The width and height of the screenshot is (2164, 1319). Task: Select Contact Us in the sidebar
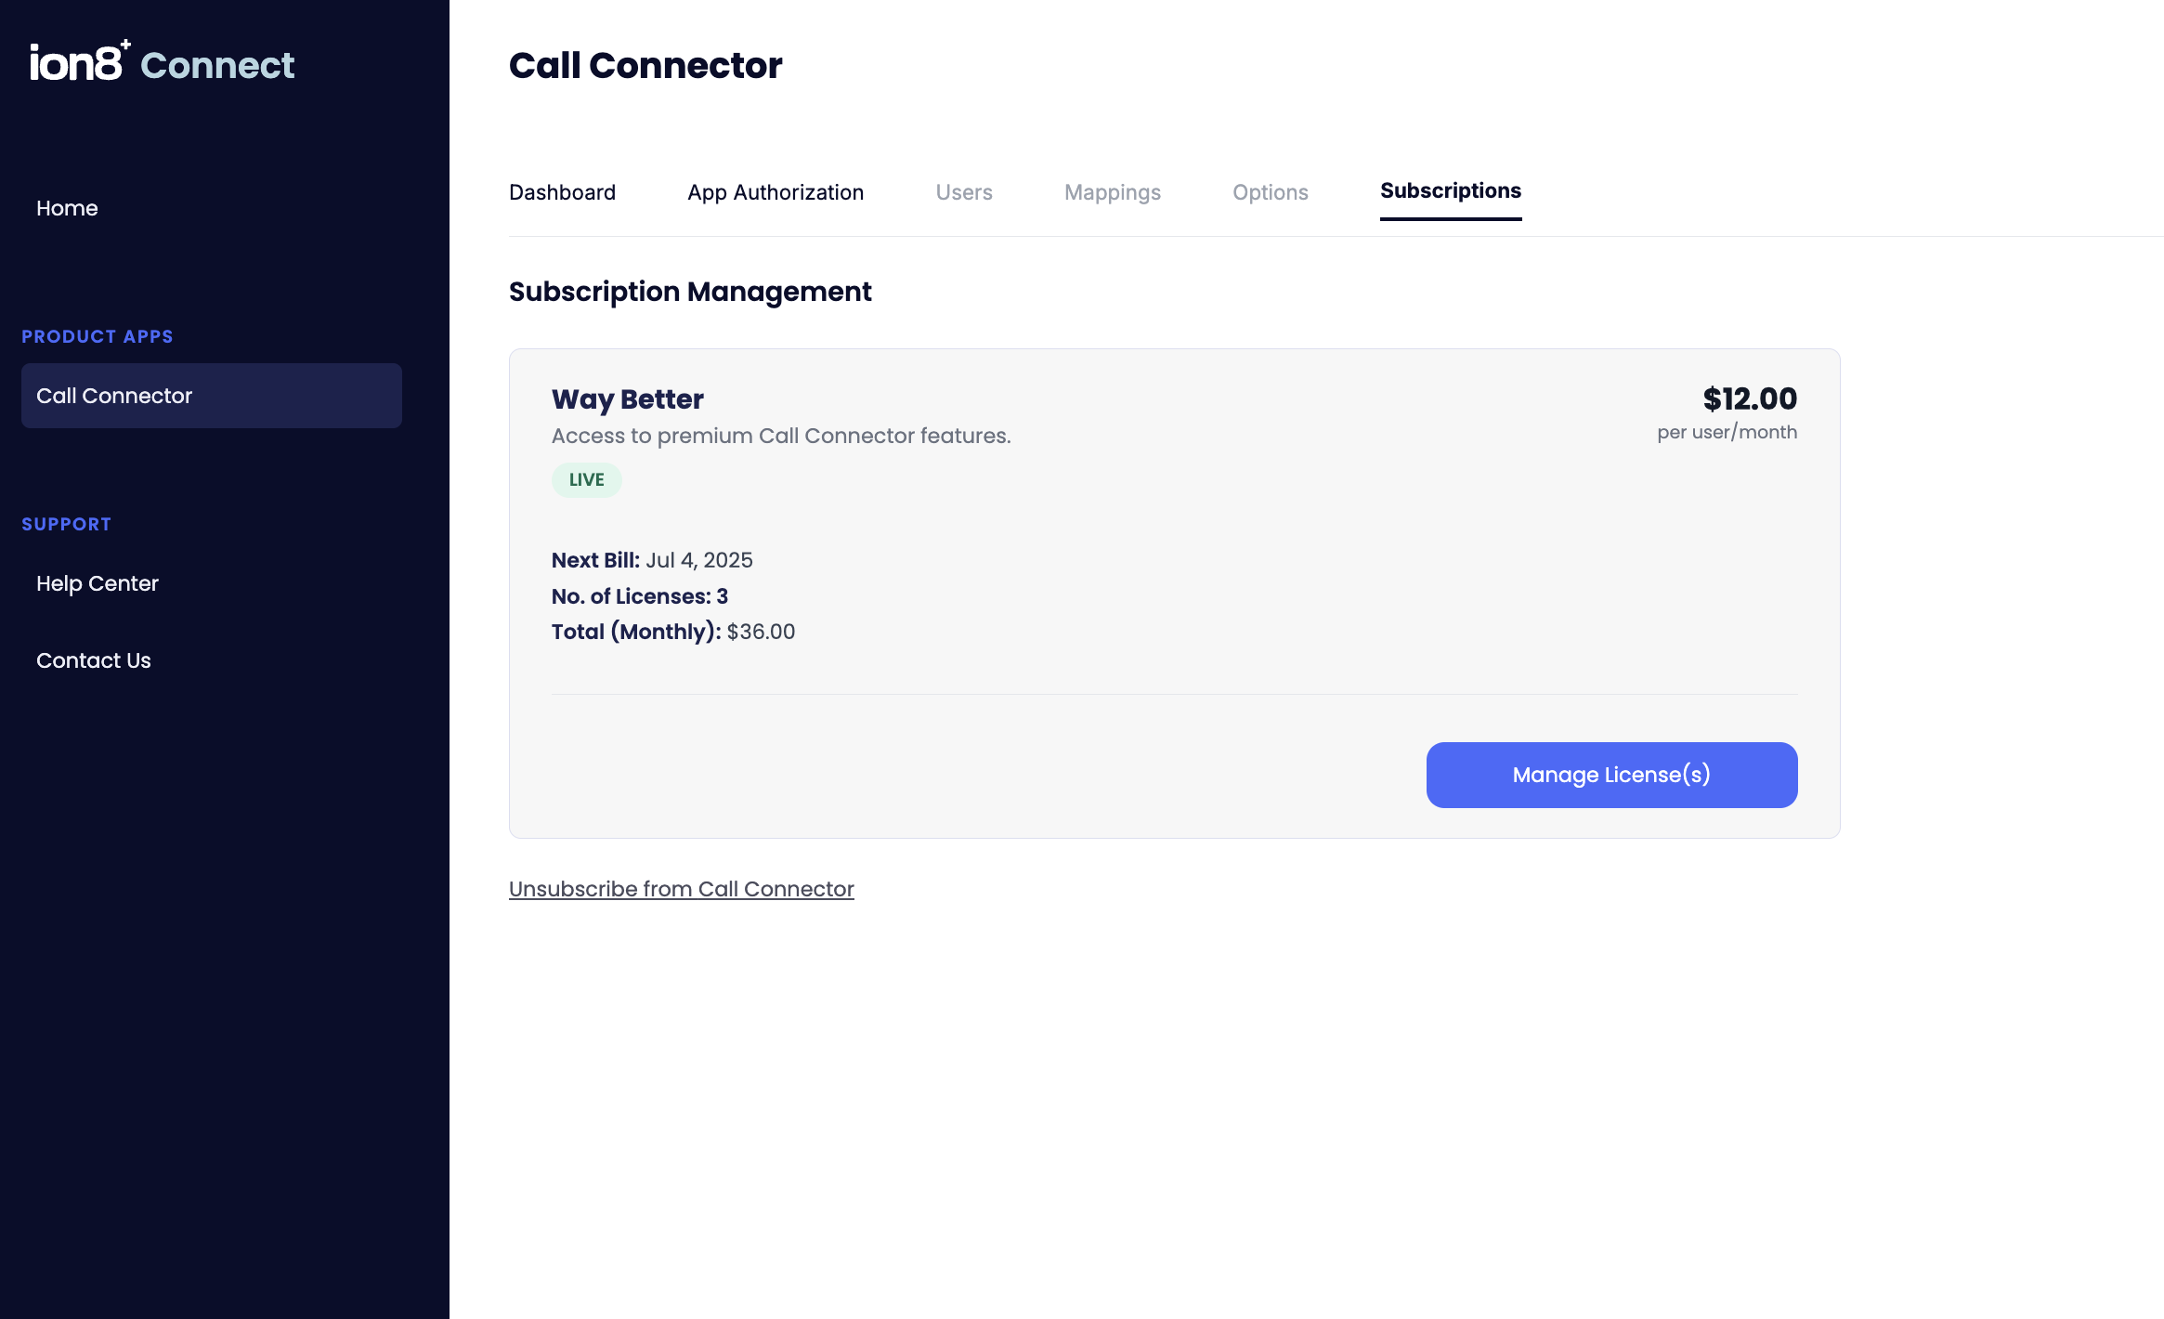(94, 660)
